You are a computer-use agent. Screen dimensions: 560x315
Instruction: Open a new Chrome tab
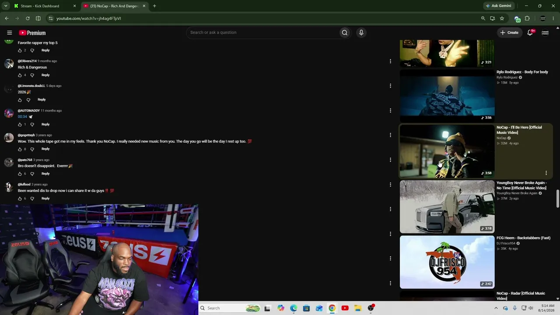click(x=154, y=6)
